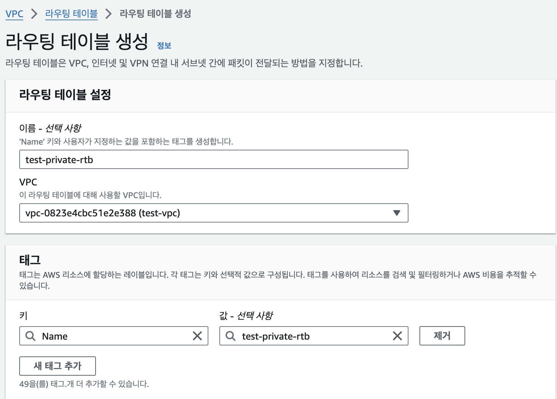Viewport: 557px width, 399px height.
Task: Go to 라우팅 테이블 breadcrumb link
Action: [72, 14]
